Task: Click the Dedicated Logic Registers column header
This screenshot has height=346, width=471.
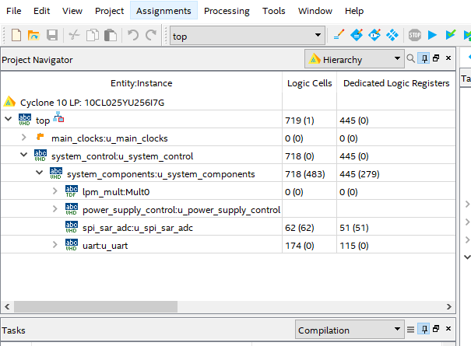Action: point(396,83)
